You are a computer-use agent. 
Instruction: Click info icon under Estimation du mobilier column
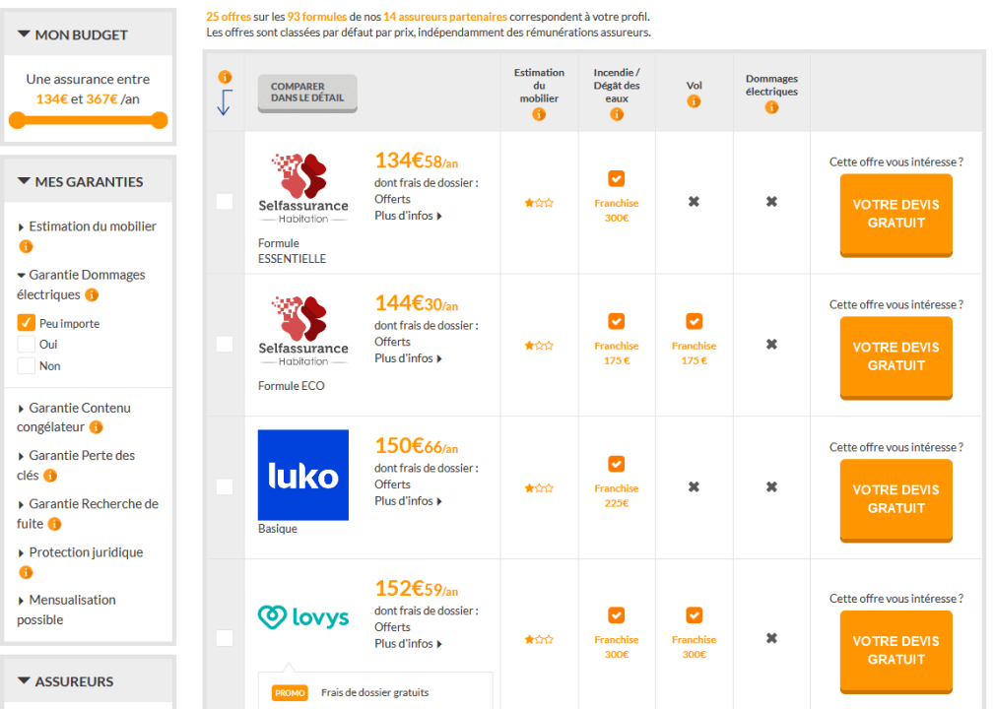coord(539,115)
